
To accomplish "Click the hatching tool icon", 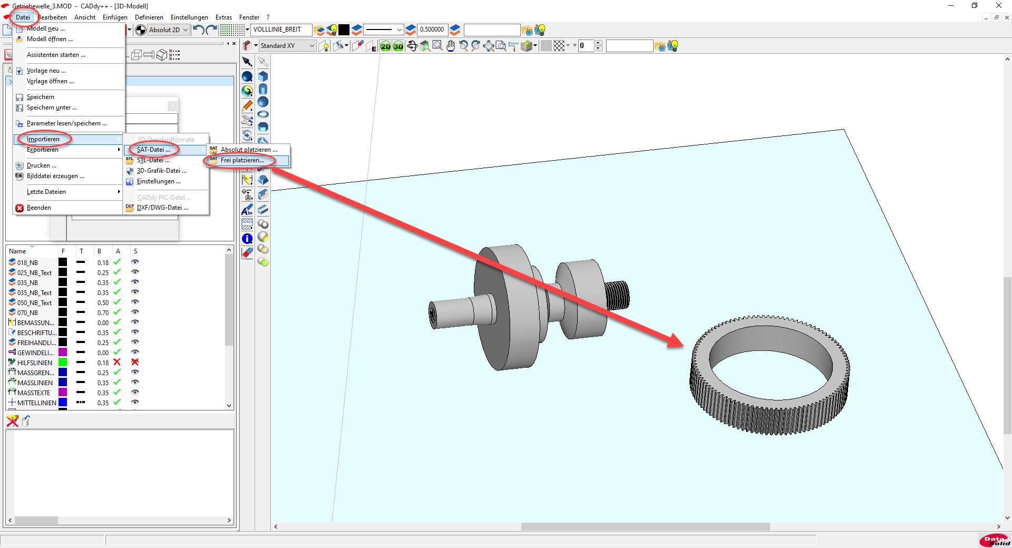I will 247,224.
